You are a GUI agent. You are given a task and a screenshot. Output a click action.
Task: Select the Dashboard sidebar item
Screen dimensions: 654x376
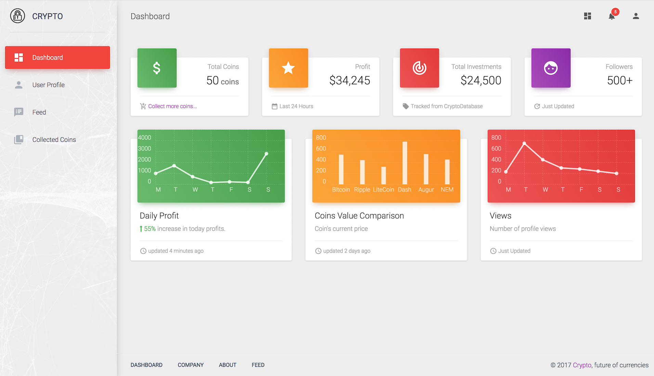tap(57, 57)
